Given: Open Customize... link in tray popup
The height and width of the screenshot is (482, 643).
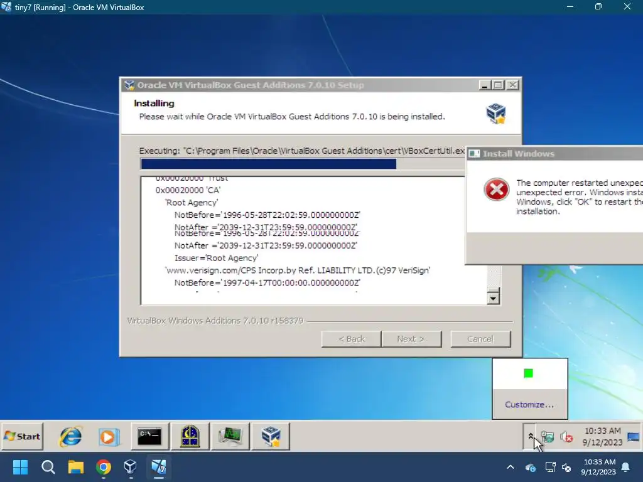Looking at the screenshot, I should [529, 405].
